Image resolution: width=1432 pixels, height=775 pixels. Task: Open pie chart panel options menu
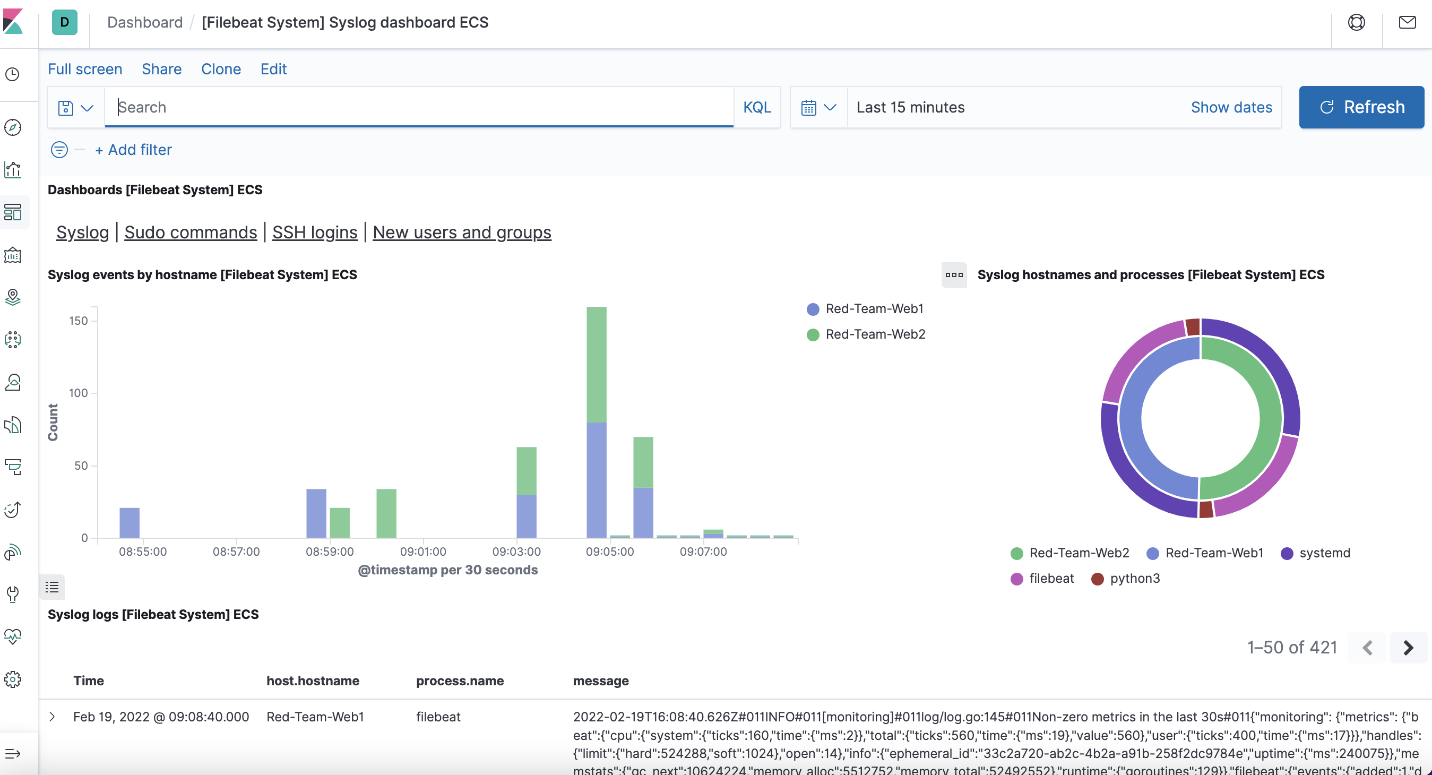(954, 274)
